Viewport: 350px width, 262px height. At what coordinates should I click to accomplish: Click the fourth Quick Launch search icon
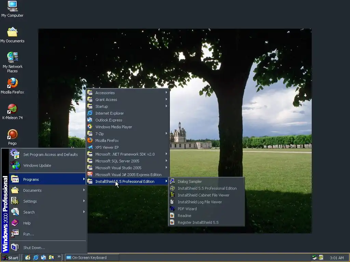(x=51, y=258)
